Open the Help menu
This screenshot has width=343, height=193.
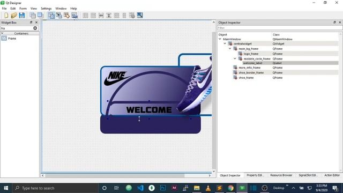tap(73, 9)
